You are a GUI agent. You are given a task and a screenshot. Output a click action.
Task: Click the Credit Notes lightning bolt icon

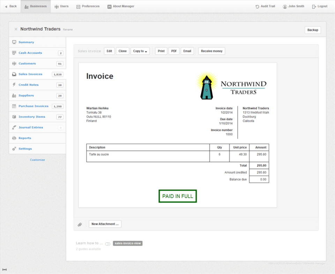pyautogui.click(x=14, y=85)
